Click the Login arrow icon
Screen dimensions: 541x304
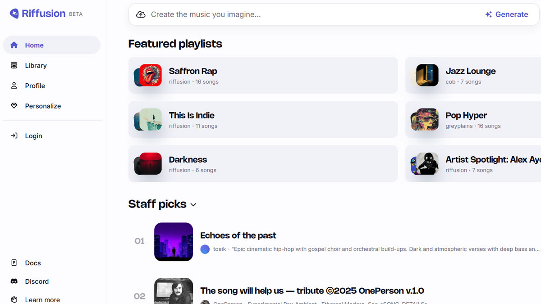pos(14,136)
